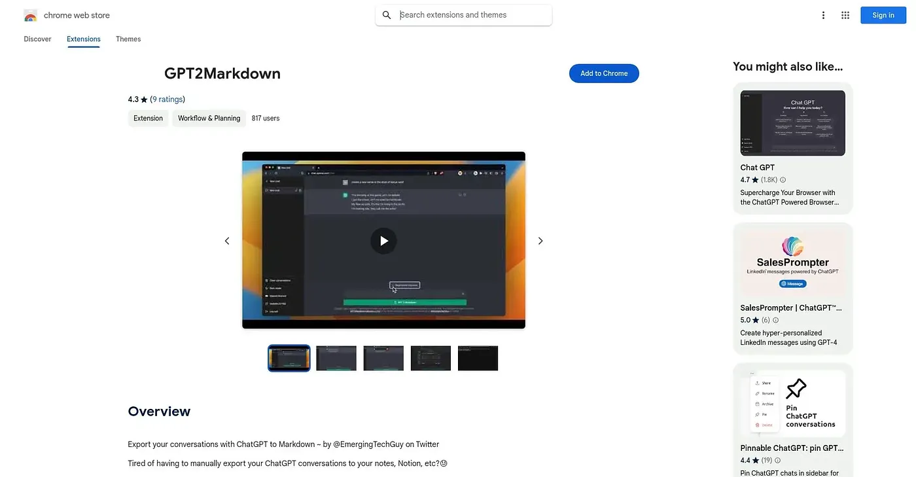This screenshot has height=477, width=916.
Task: Open the Google apps grid
Action: pos(845,16)
